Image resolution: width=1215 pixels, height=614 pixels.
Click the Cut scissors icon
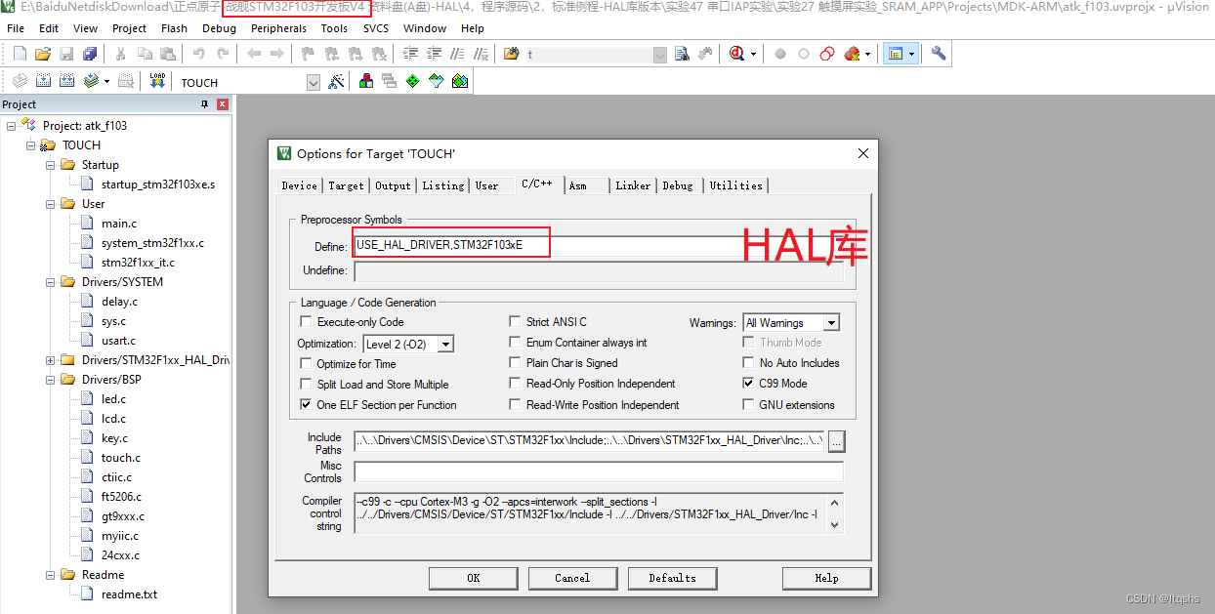click(x=120, y=54)
